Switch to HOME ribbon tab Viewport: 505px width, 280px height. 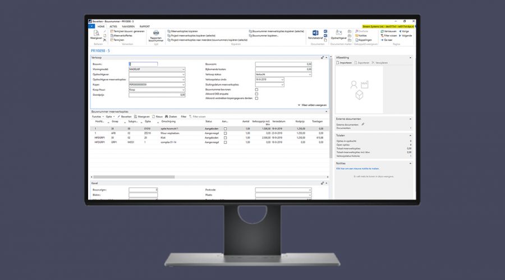(x=101, y=26)
